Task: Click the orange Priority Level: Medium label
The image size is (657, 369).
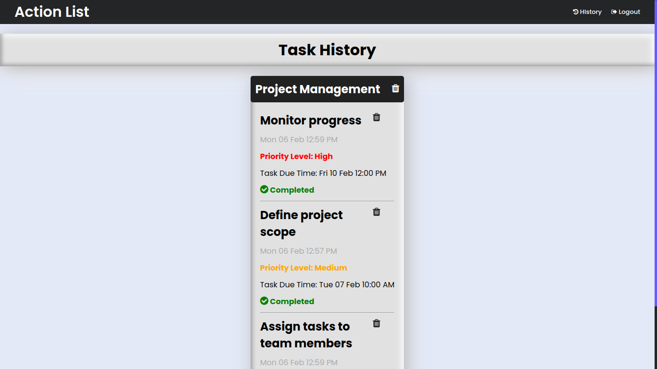Action: (x=303, y=268)
